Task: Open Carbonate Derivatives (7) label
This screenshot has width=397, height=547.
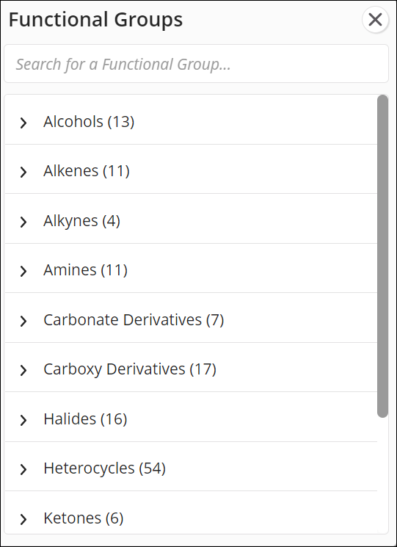Action: click(134, 320)
